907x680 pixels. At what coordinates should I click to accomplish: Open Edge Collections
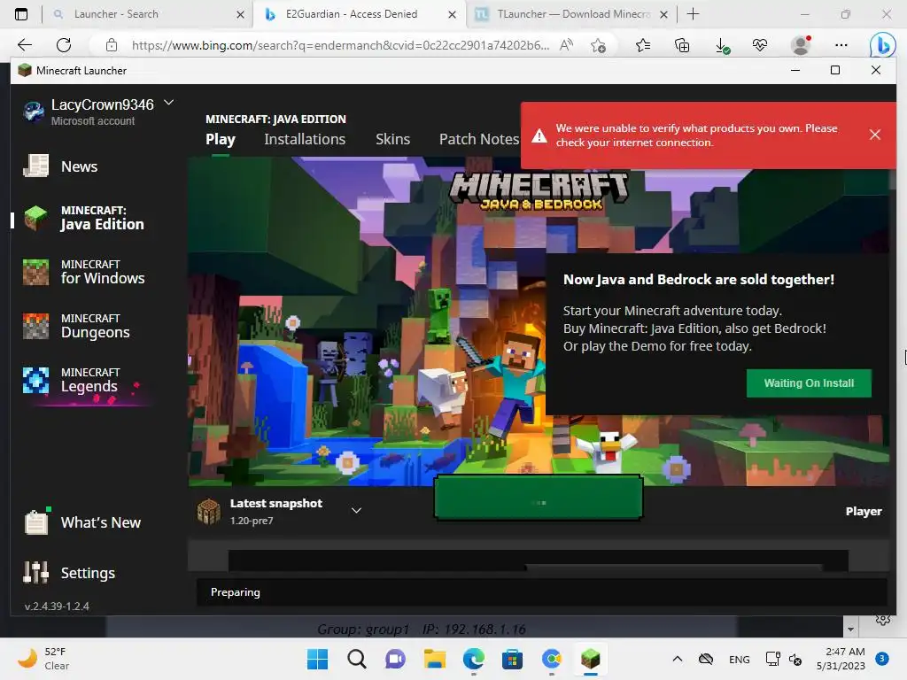(x=682, y=45)
